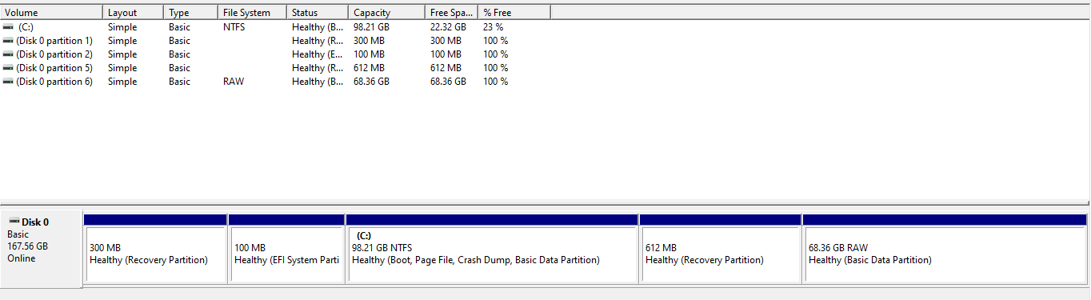Click the 98.21 GB capacity cell
This screenshot has width=1091, height=300.
point(371,27)
